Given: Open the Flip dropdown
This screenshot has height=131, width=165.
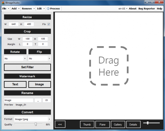Looking at the screenshot, I should pyautogui.click(x=39, y=58).
